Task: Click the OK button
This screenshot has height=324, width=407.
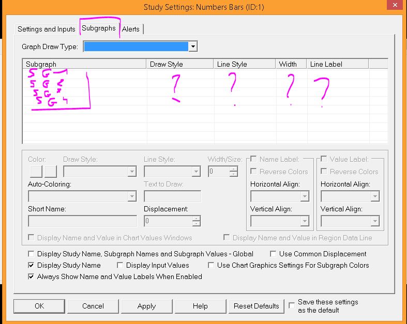Action: point(39,306)
